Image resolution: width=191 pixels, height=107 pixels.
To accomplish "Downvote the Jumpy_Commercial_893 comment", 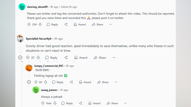I will coord(46,82).
